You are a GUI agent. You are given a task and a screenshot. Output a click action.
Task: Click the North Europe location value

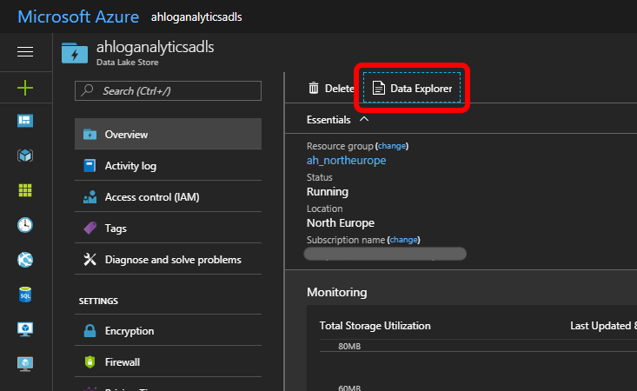click(341, 223)
